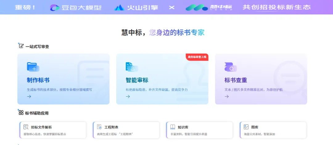Screen dimensions: 333x145
Task: Open 知识库 tool
Action: 199,130
